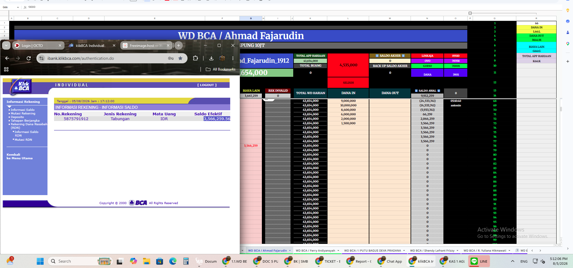Open the Chrome profile avatar
The image size is (573, 268).
click(x=222, y=58)
